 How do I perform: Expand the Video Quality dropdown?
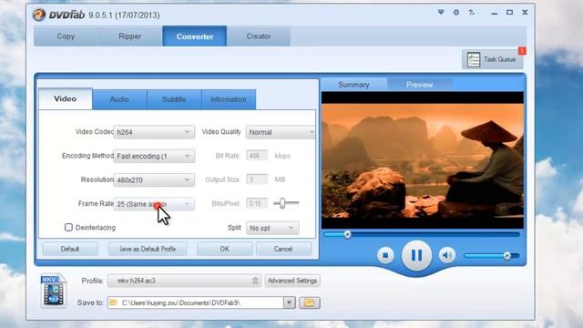pyautogui.click(x=281, y=132)
